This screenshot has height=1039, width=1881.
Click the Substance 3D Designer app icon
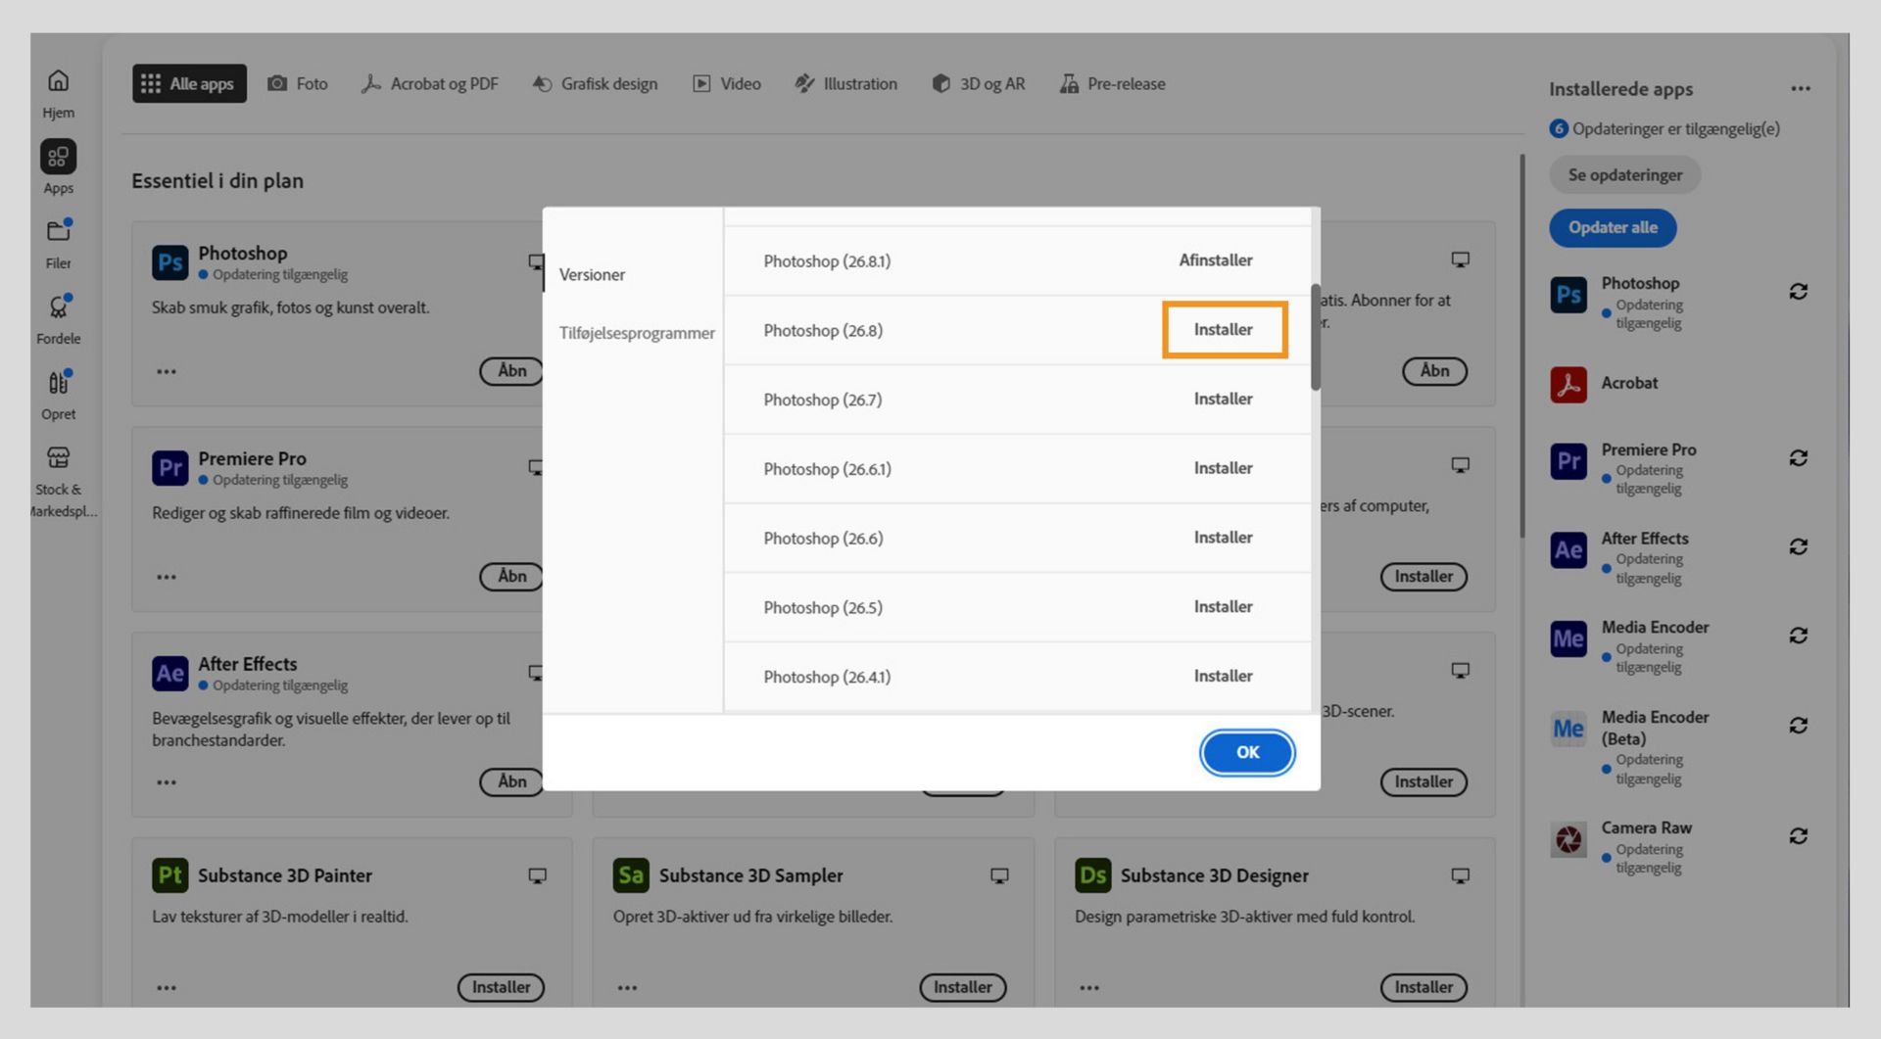point(1092,874)
